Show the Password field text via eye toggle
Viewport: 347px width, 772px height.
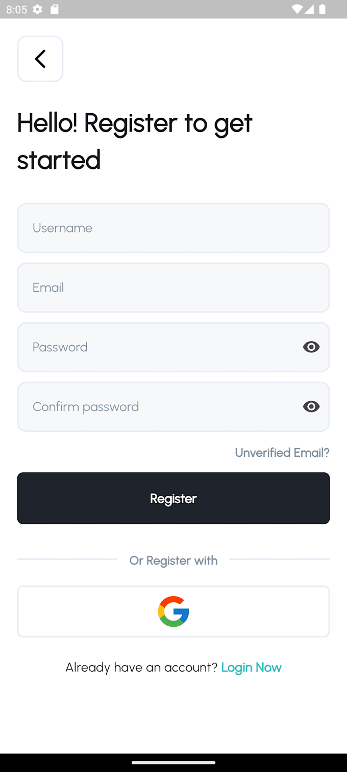[x=311, y=347]
